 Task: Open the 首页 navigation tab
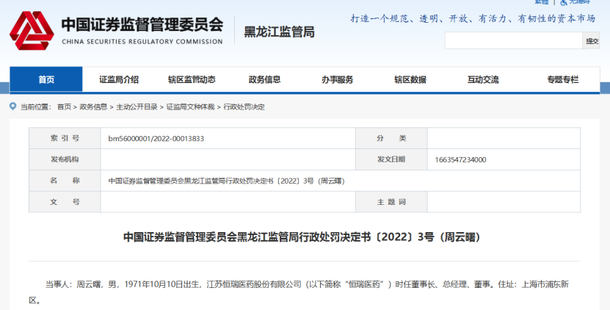click(x=46, y=79)
